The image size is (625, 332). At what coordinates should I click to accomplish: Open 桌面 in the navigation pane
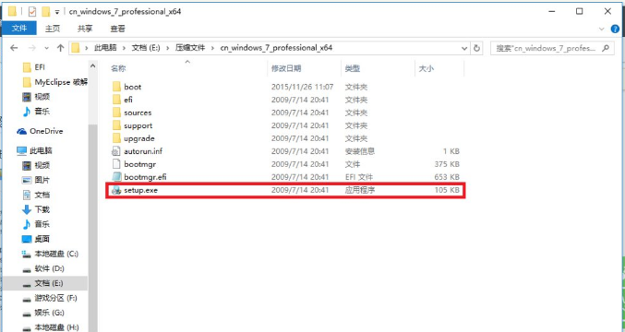coord(36,239)
